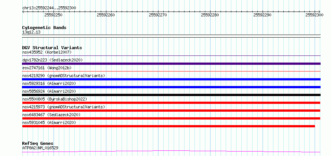331x156 pixels.
Task: Select the blue bar for nsv4219290
Action: click(171, 79)
